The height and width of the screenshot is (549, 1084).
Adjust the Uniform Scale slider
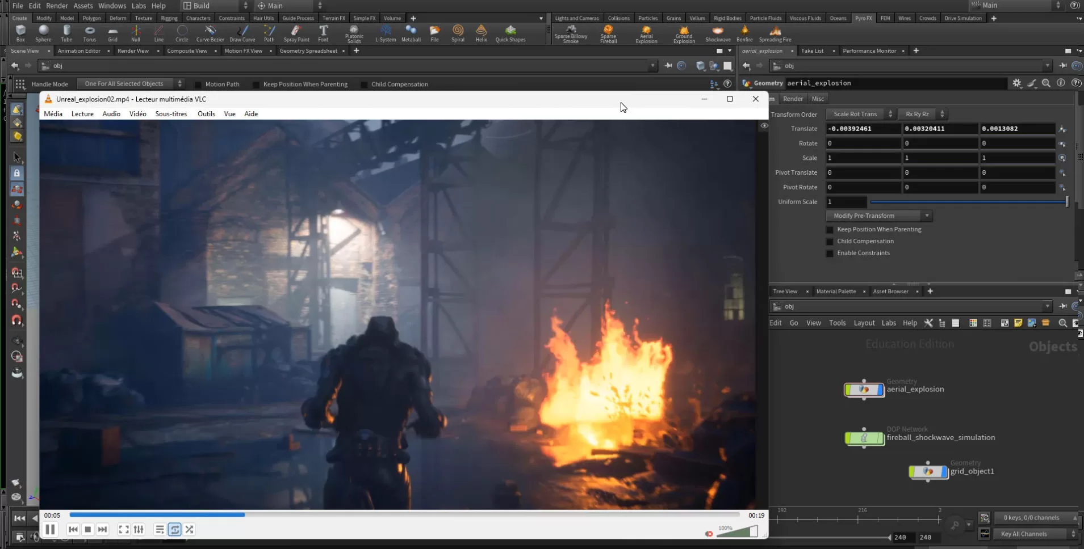[x=969, y=202]
